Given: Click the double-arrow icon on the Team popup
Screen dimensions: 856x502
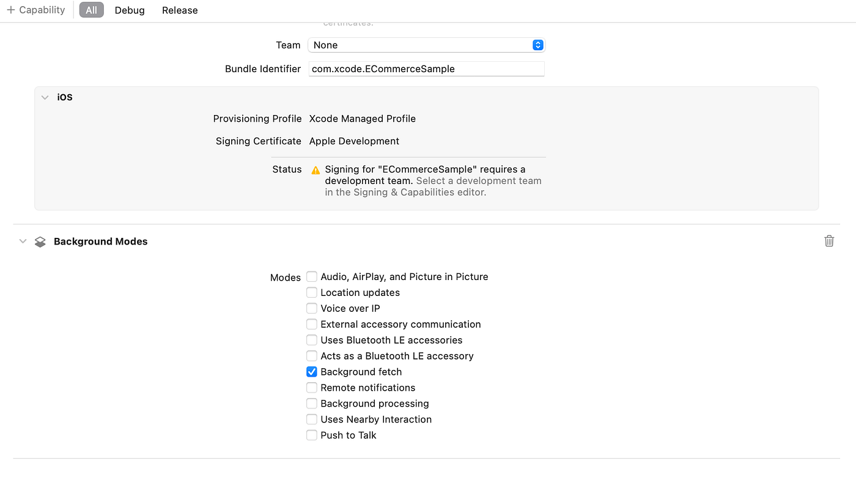Looking at the screenshot, I should (x=537, y=45).
